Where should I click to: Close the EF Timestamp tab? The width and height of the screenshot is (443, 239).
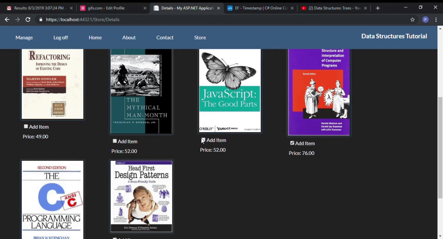click(292, 8)
